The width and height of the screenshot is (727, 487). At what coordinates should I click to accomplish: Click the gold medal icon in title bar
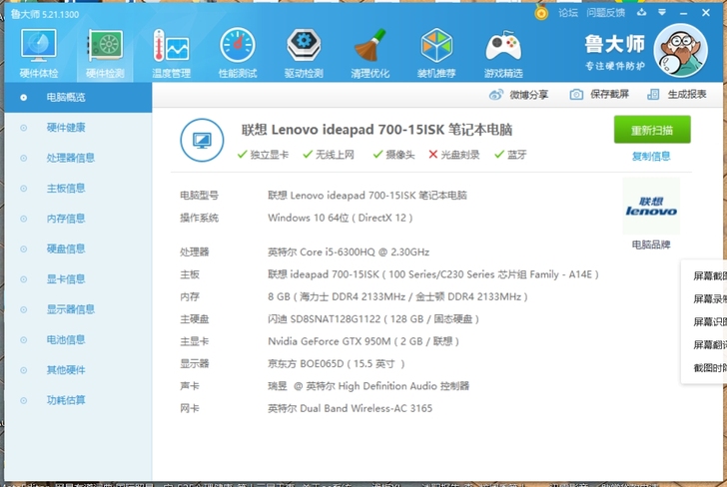click(540, 13)
